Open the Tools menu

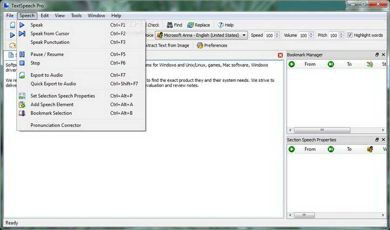[x=76, y=15]
